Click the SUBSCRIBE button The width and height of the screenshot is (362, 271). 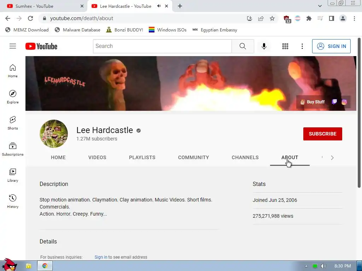[x=322, y=134]
